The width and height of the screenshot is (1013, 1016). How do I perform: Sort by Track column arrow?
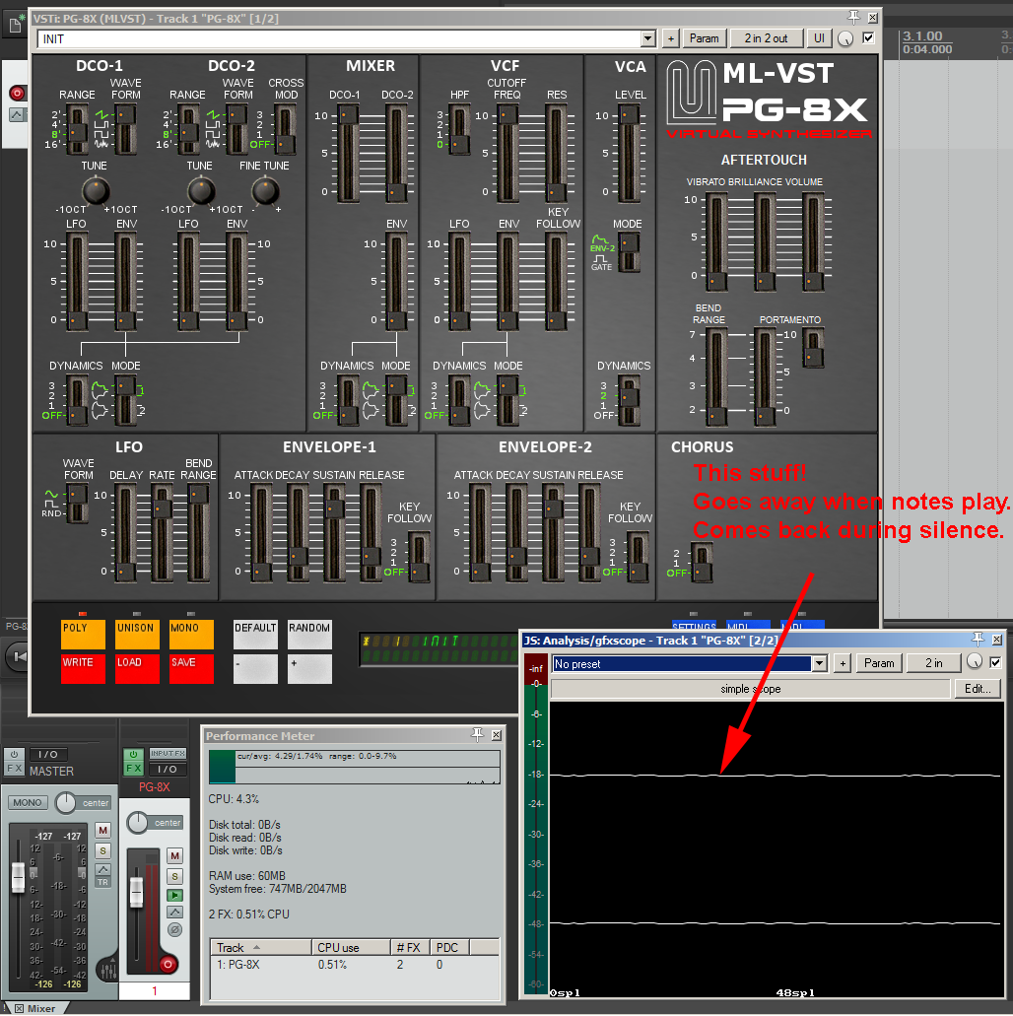point(256,947)
